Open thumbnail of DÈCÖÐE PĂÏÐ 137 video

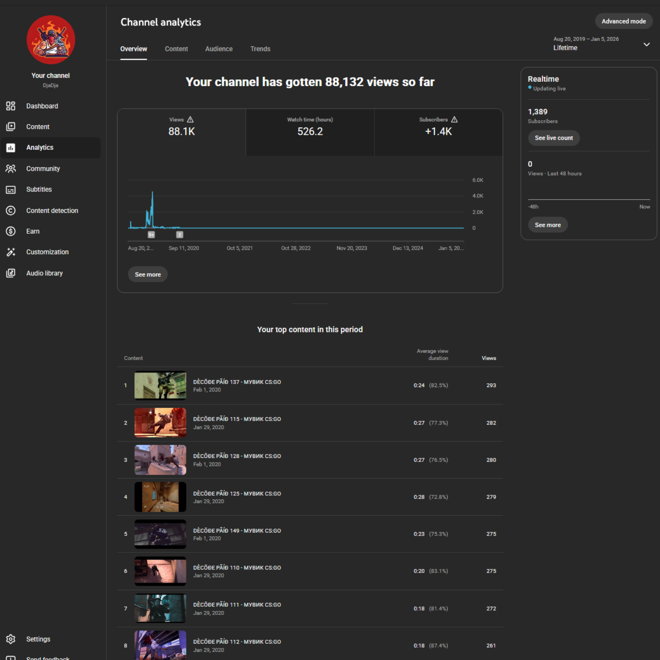point(160,385)
